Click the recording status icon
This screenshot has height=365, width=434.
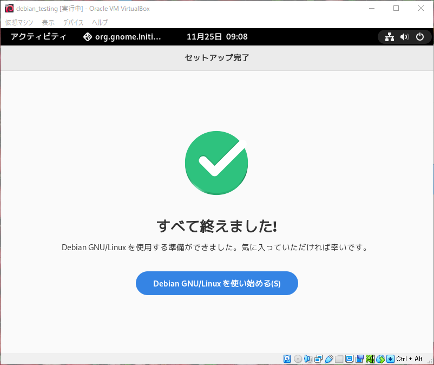click(359, 359)
